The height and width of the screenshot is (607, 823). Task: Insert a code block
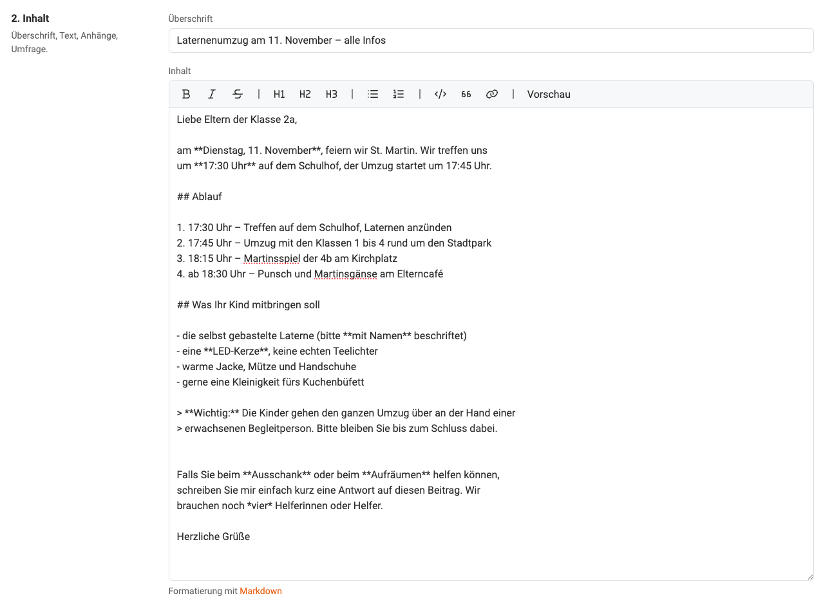coord(440,94)
